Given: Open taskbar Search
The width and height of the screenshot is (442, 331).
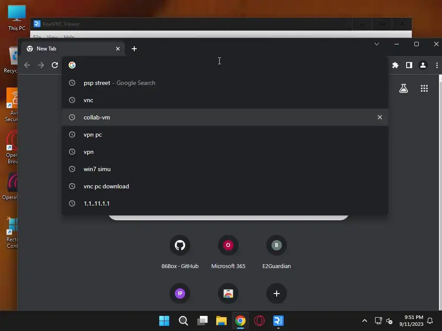Looking at the screenshot, I should [183, 321].
